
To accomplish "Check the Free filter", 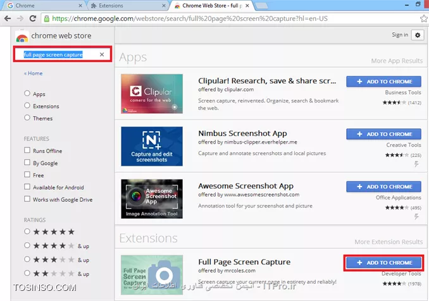I will 27,175.
